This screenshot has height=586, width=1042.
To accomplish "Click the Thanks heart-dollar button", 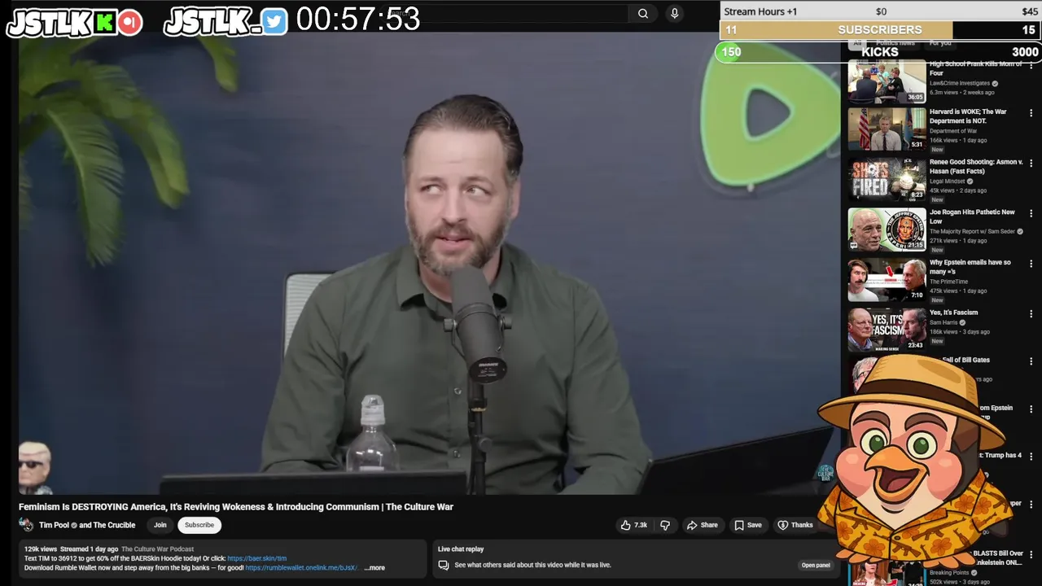I will [x=795, y=525].
